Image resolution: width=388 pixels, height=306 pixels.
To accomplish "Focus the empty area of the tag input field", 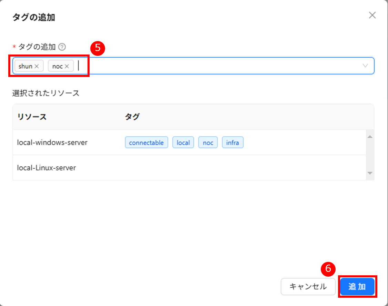I will tap(221, 66).
